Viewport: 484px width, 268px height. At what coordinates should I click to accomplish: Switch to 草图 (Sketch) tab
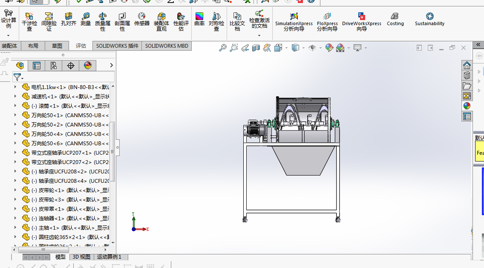[57, 46]
